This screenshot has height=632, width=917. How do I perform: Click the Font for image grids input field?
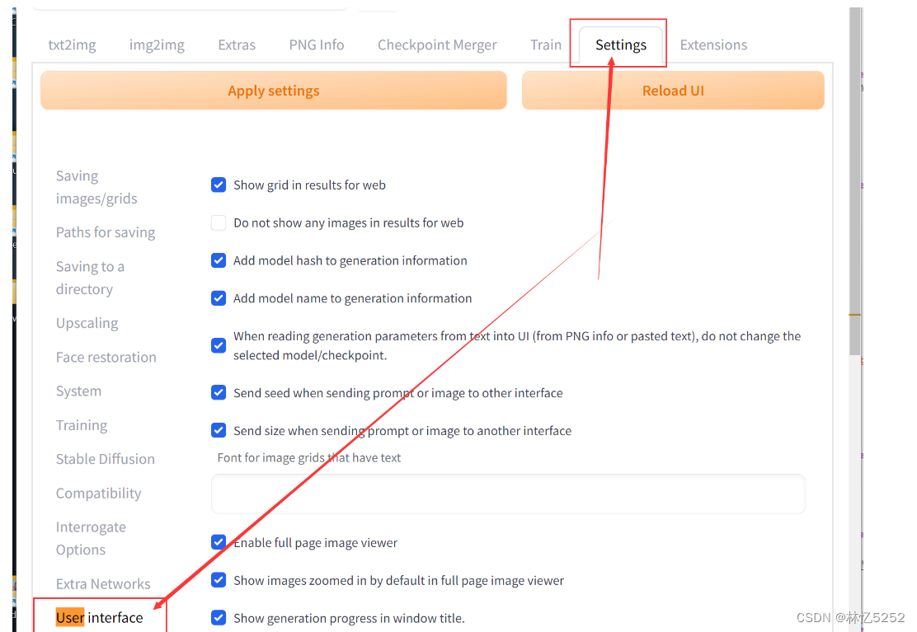pyautogui.click(x=508, y=494)
